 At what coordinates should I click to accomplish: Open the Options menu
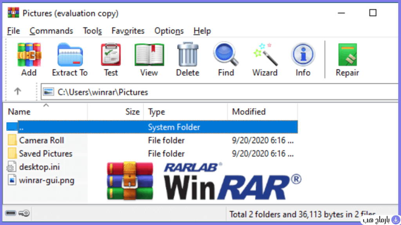pos(169,31)
